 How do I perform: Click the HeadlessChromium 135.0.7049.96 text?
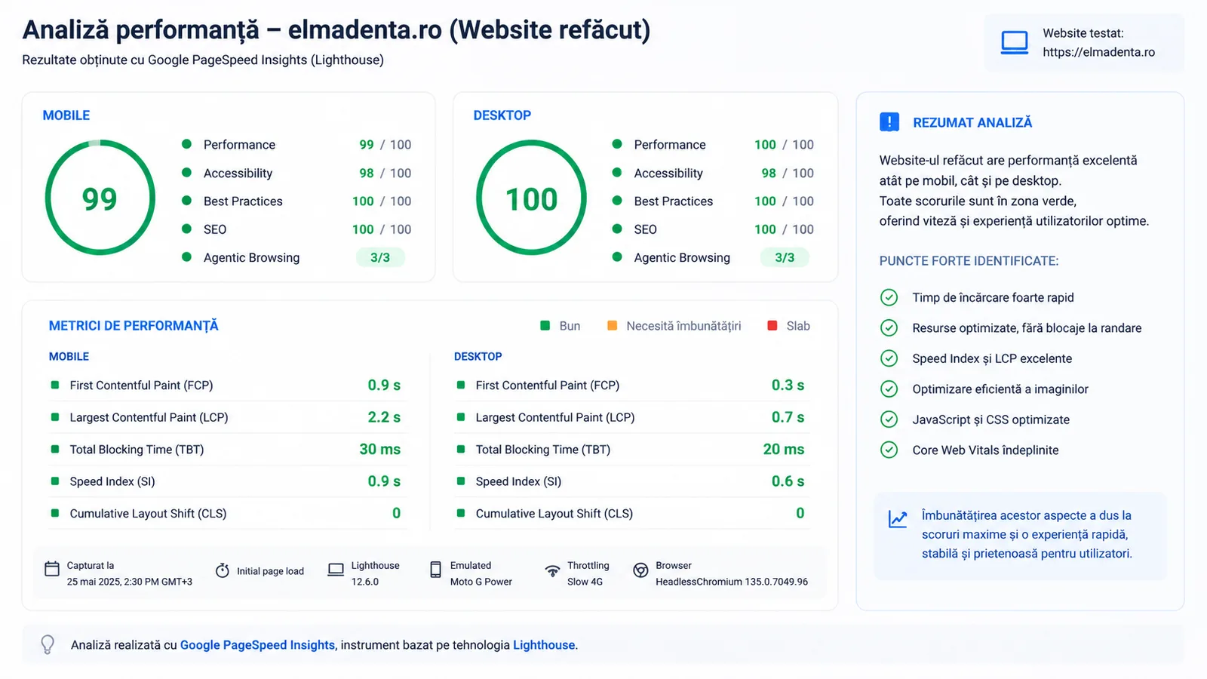point(732,582)
